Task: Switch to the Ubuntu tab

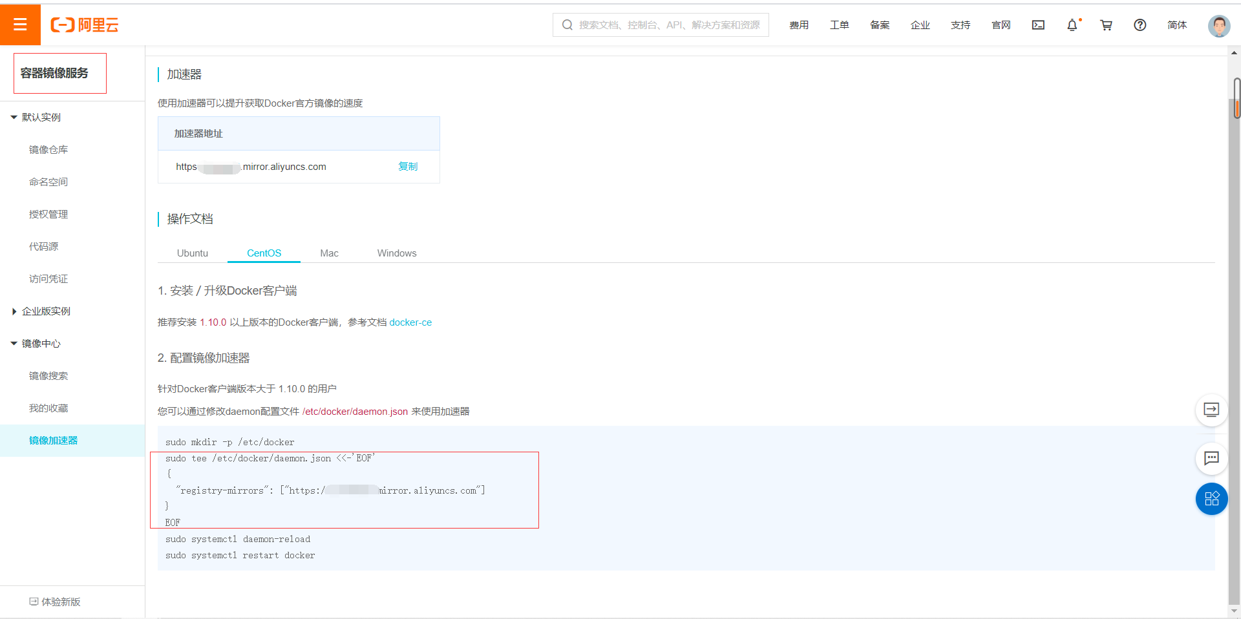Action: (193, 253)
